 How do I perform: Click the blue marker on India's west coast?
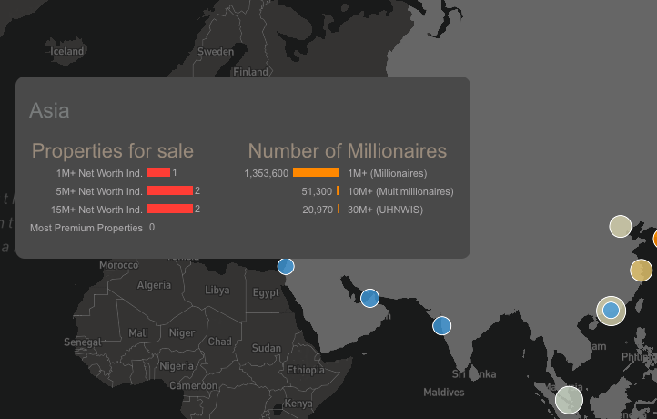(x=441, y=325)
